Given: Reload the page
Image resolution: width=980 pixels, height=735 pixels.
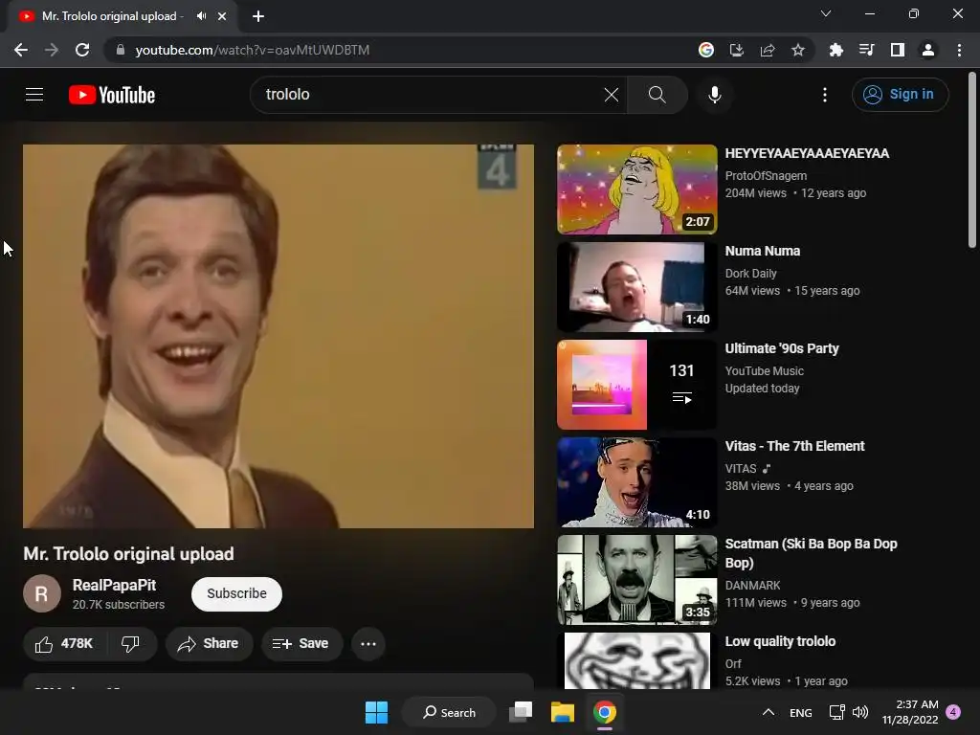Looking at the screenshot, I should [x=82, y=50].
